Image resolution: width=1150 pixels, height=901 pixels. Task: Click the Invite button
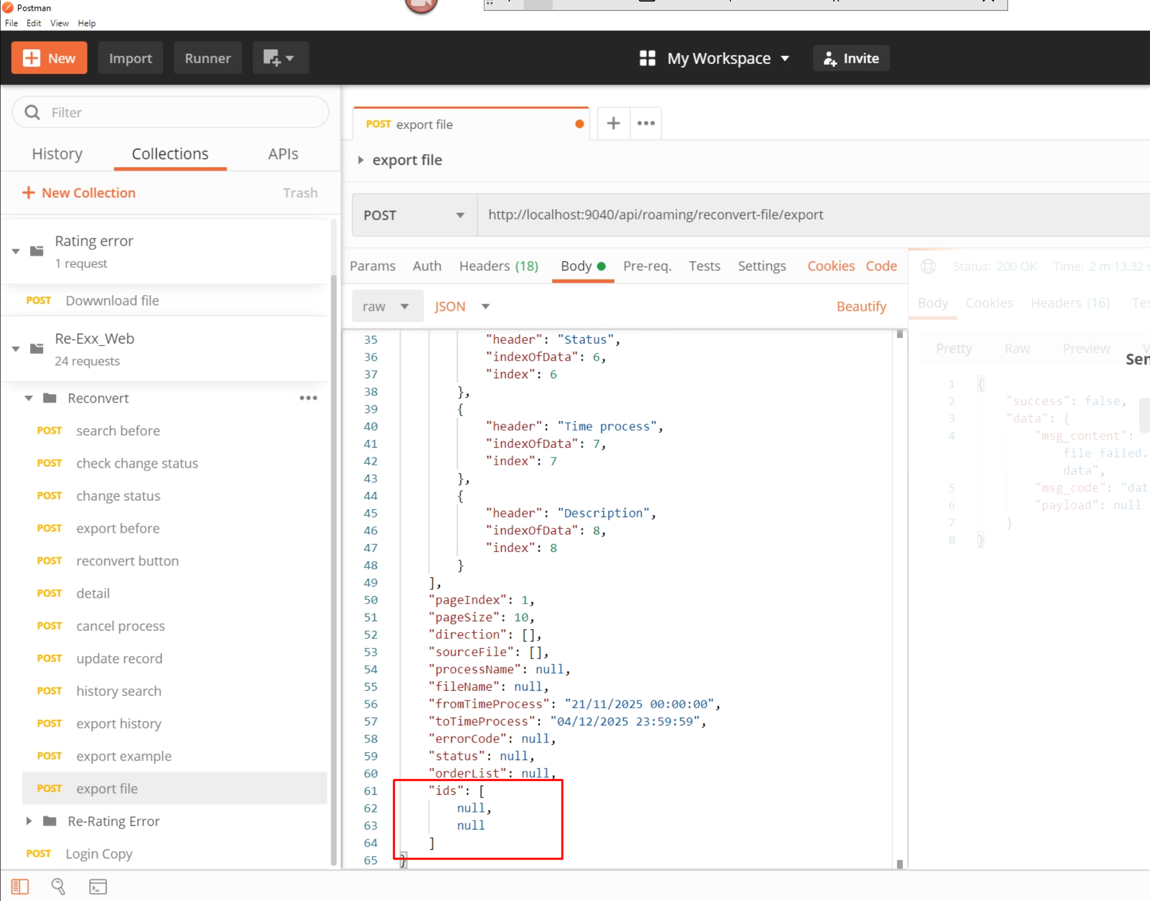pyautogui.click(x=851, y=58)
